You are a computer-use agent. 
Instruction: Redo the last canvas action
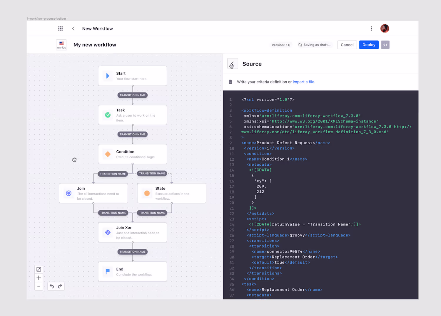tap(60, 286)
